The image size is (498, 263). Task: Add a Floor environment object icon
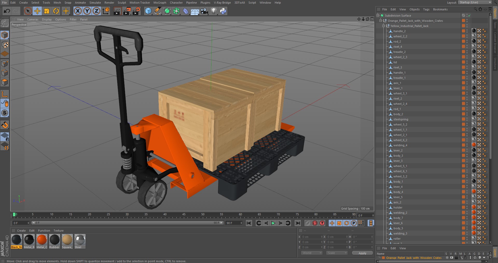tap(195, 11)
